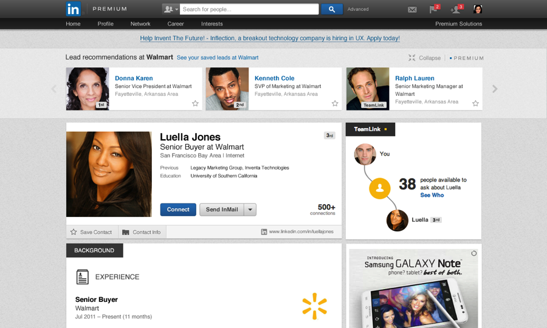Click the blue magnifier search button
Image resolution: width=547 pixels, height=328 pixels.
coord(331,9)
